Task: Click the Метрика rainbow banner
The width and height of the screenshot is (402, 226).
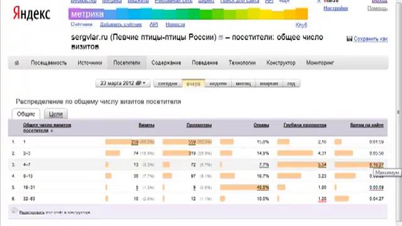Action: 188,14
